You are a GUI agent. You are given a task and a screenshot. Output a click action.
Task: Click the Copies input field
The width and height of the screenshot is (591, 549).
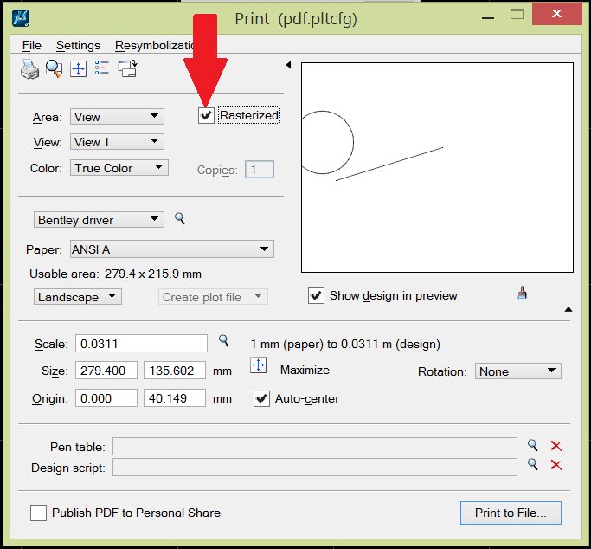tap(260, 170)
